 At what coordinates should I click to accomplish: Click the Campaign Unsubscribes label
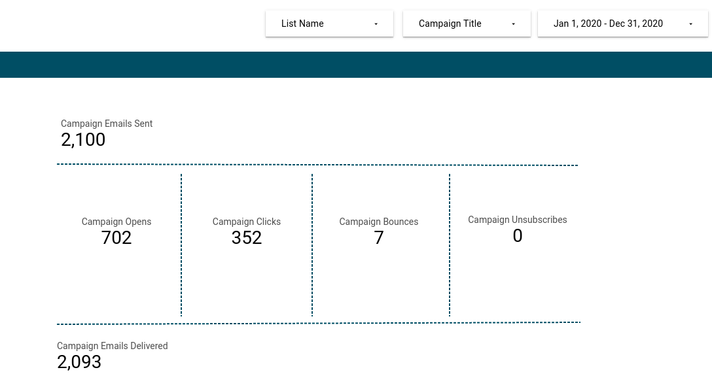point(518,220)
